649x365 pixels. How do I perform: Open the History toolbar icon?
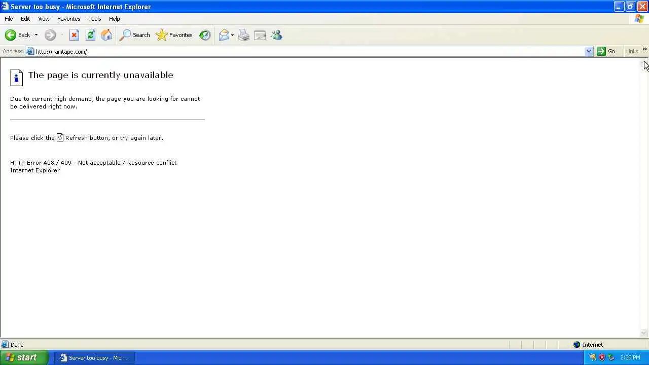point(205,35)
